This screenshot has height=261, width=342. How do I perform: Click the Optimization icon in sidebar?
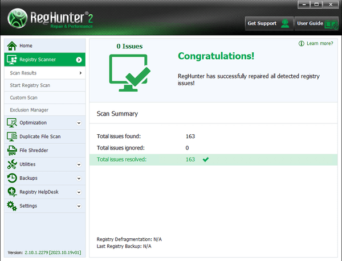11,122
